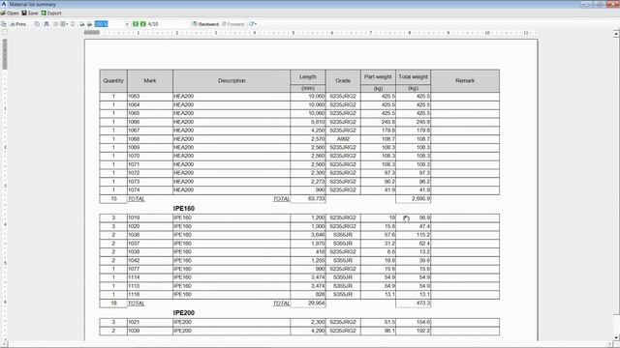The width and height of the screenshot is (620, 348).
Task: Click the Grade column header
Action: [x=343, y=80]
